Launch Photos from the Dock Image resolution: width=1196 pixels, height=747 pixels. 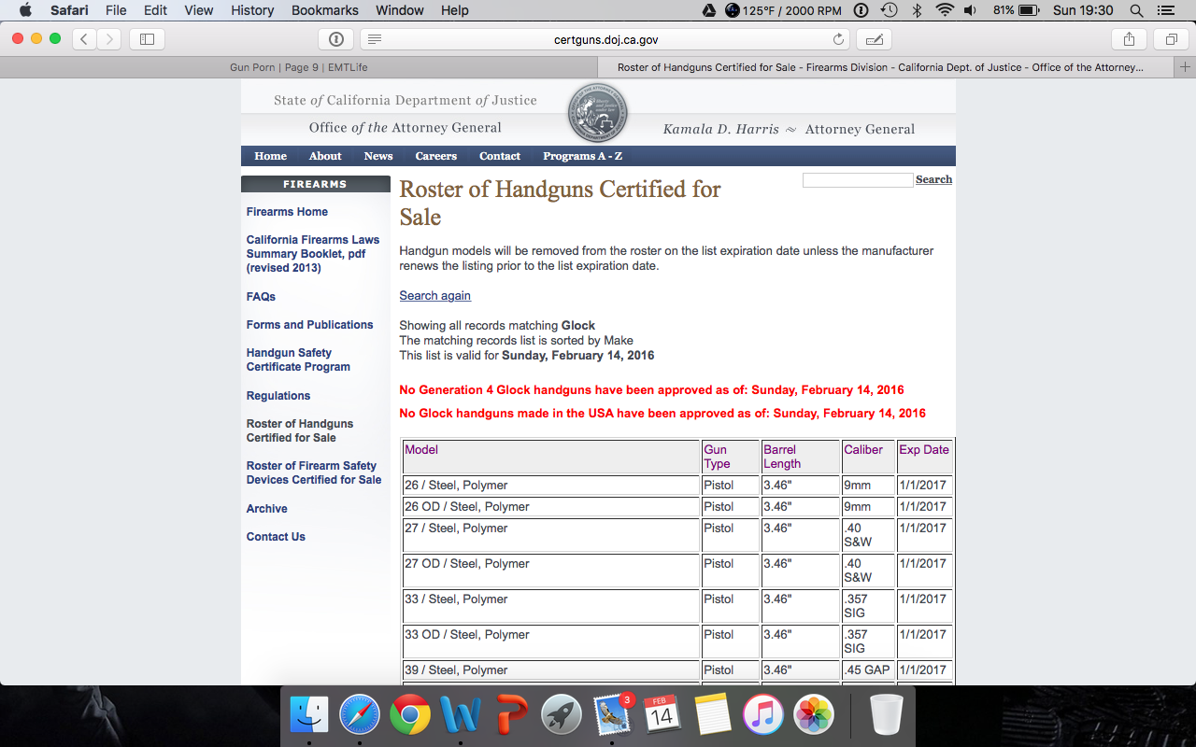click(x=813, y=715)
